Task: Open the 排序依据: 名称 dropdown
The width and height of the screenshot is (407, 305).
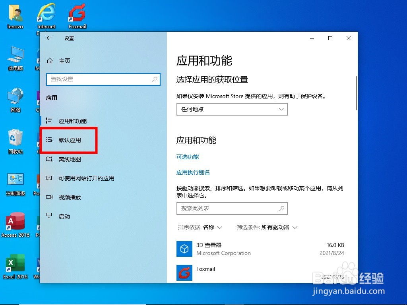Action: (x=200, y=228)
